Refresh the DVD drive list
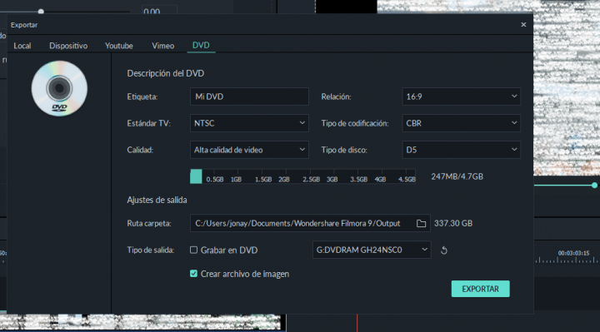The image size is (600, 332). [444, 250]
